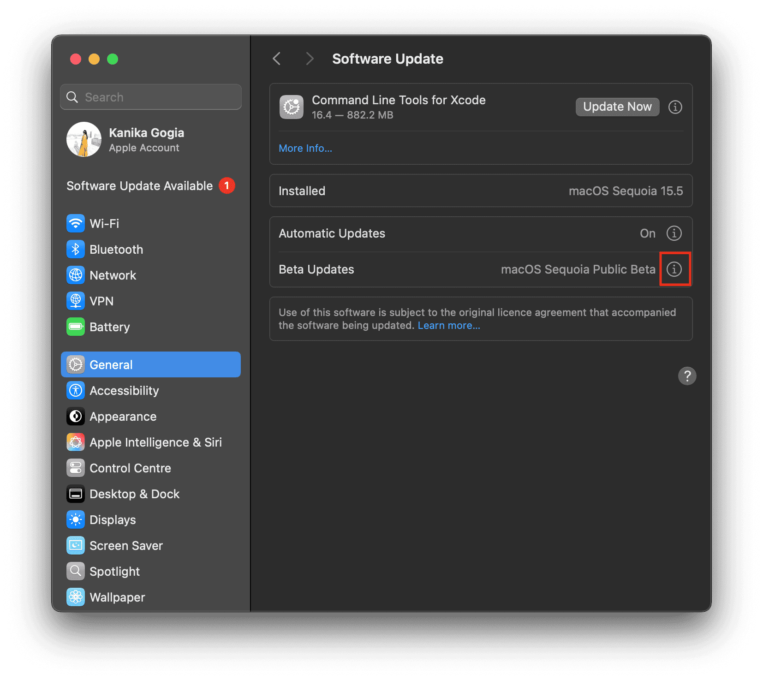Click the Automatic Updates On value
This screenshot has width=763, height=680.
pos(648,233)
